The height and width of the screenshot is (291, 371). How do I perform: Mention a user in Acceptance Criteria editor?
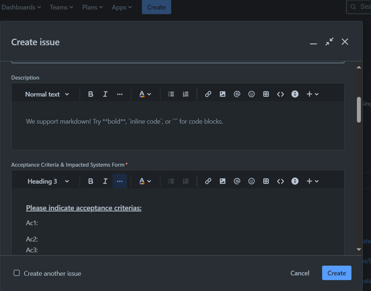tap(237, 181)
